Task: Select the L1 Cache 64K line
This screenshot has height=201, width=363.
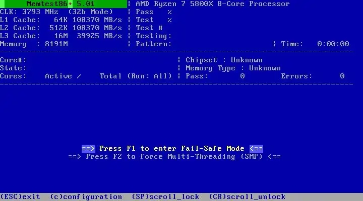Action: tap(61, 20)
